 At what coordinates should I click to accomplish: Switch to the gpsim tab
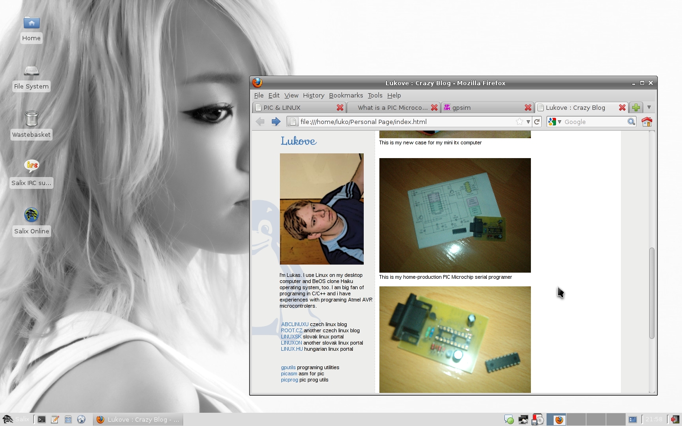click(487, 107)
